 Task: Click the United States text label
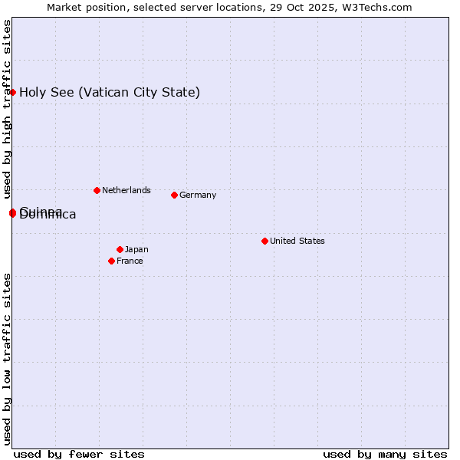[297, 241]
